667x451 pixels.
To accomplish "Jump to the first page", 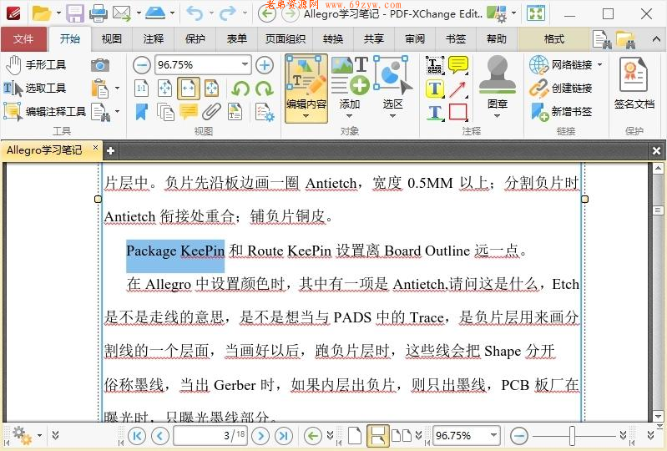I will coord(137,436).
